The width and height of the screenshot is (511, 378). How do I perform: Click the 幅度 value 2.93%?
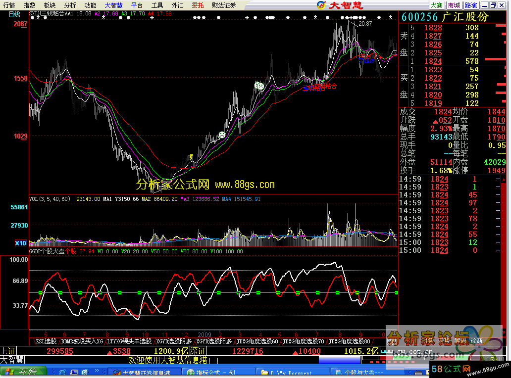[x=441, y=128]
